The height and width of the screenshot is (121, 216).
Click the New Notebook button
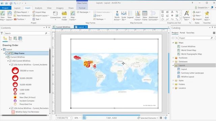coord(22,16)
